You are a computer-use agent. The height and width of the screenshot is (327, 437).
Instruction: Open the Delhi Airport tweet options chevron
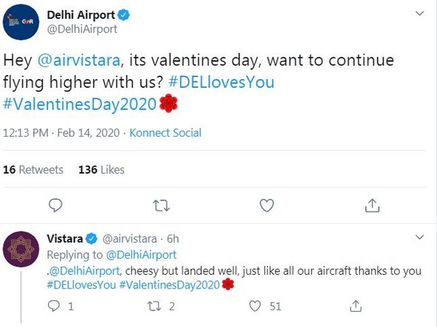pyautogui.click(x=419, y=14)
